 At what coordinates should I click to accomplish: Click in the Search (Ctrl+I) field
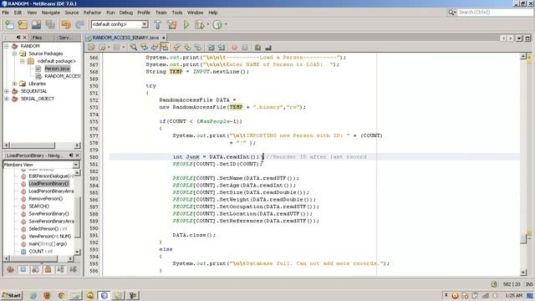[495, 13]
